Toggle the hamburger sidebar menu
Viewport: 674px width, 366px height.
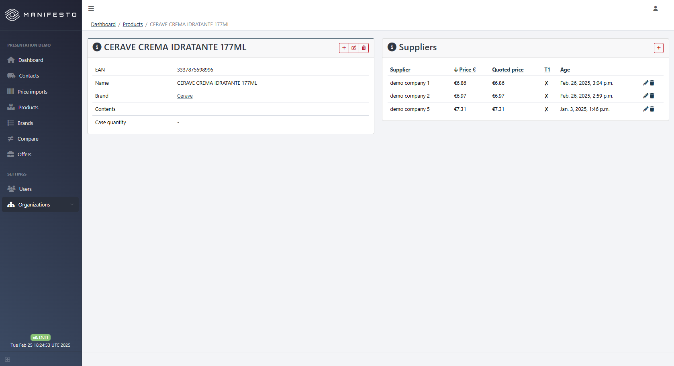[91, 8]
